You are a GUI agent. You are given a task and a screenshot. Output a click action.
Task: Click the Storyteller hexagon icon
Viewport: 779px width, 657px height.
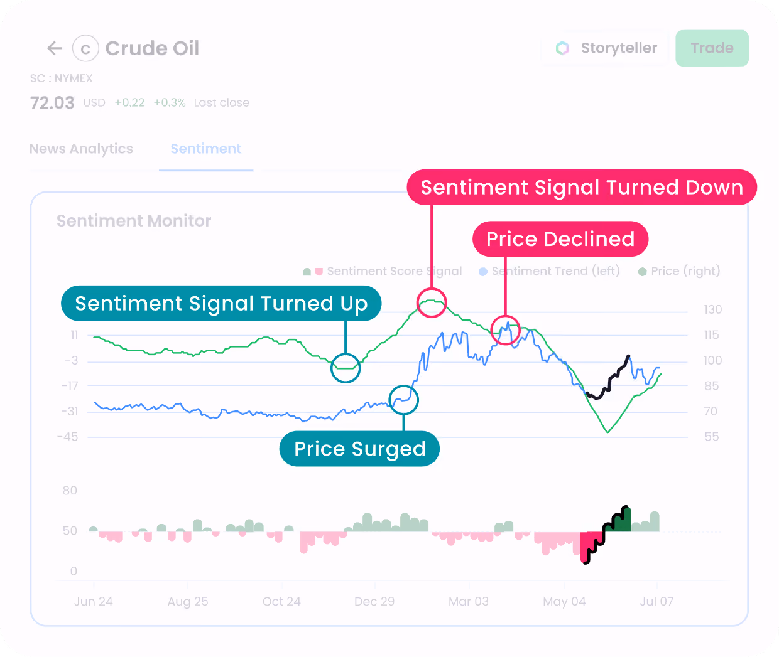563,48
